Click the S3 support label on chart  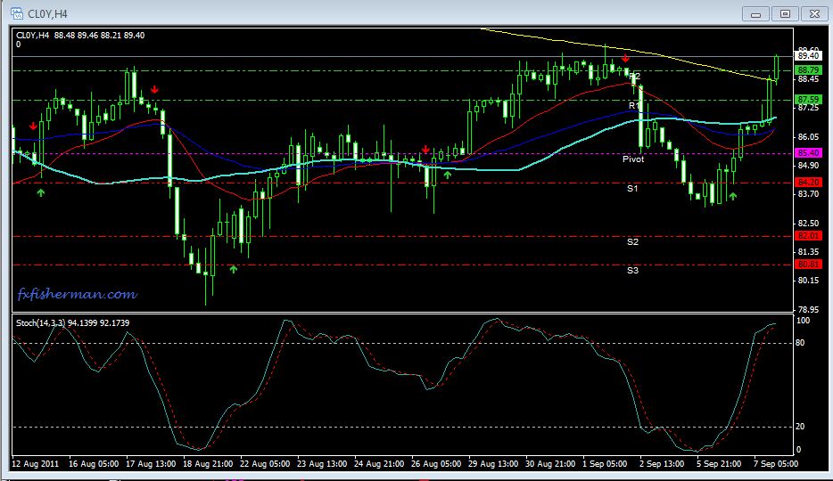[632, 271]
